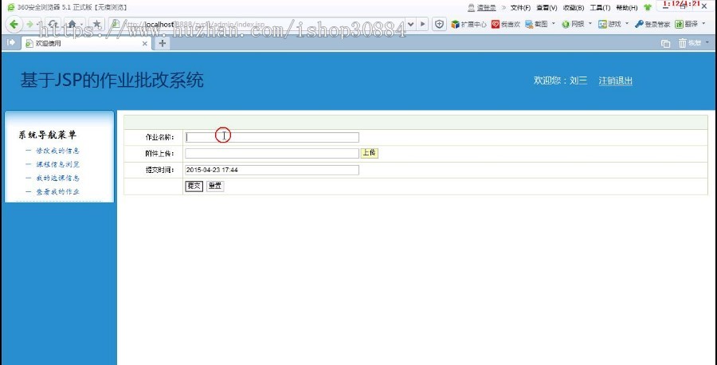Close the 欢迎使用 tab
Screen dimensions: 717x365
[145, 44]
